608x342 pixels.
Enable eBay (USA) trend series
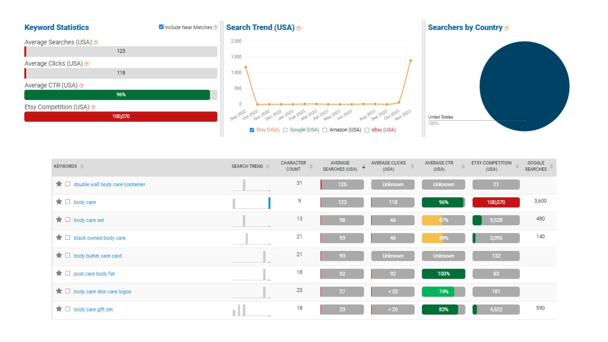coord(367,130)
